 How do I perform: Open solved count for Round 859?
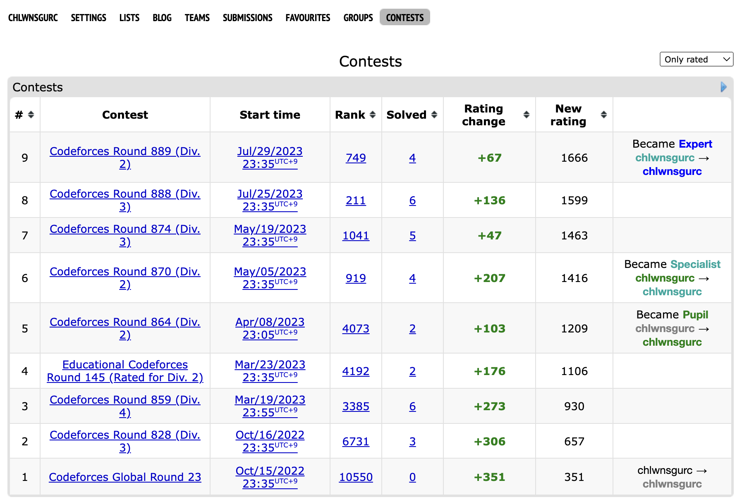[x=412, y=406]
